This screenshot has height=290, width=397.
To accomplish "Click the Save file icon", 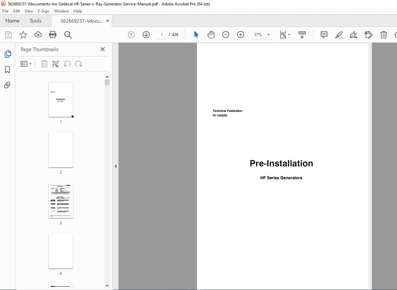I will click(8, 35).
